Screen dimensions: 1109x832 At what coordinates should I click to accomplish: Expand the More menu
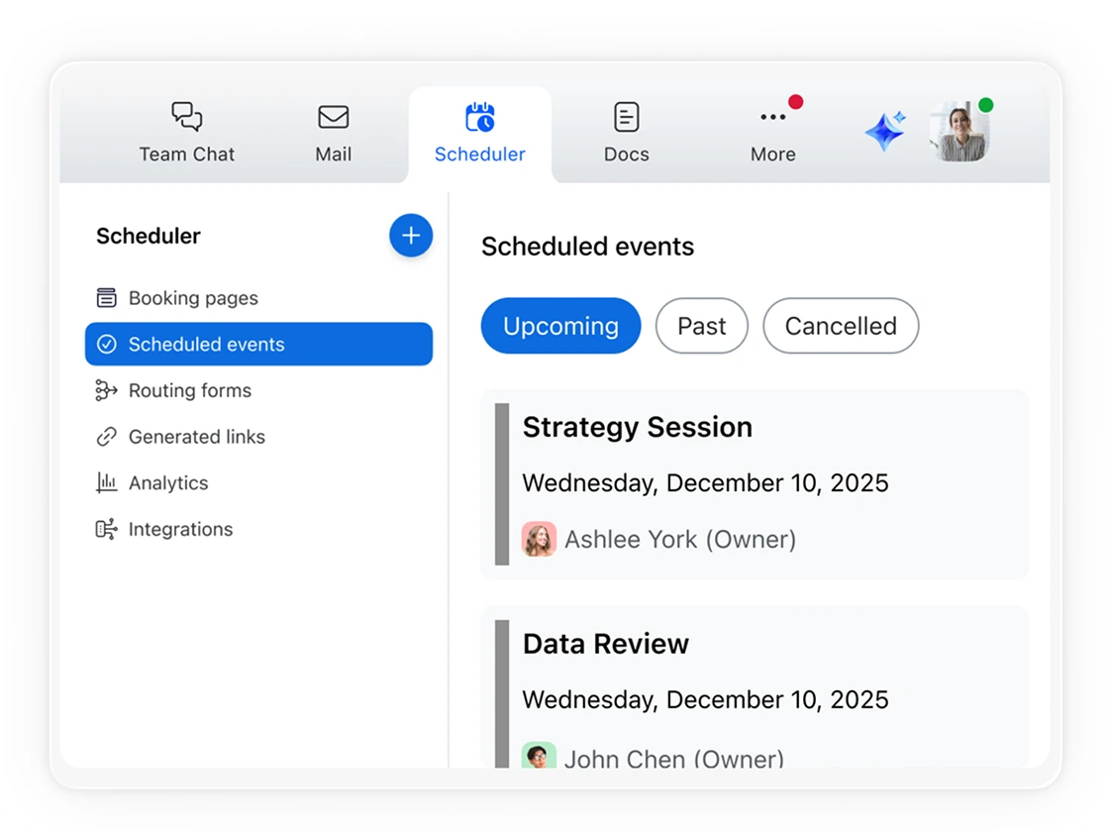coord(773,116)
